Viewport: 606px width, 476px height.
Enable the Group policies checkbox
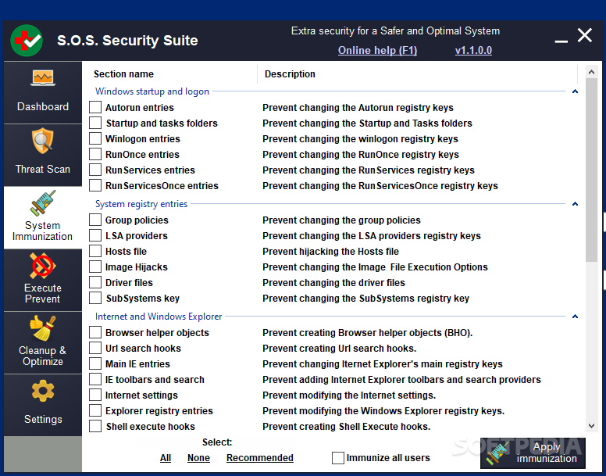(95, 220)
